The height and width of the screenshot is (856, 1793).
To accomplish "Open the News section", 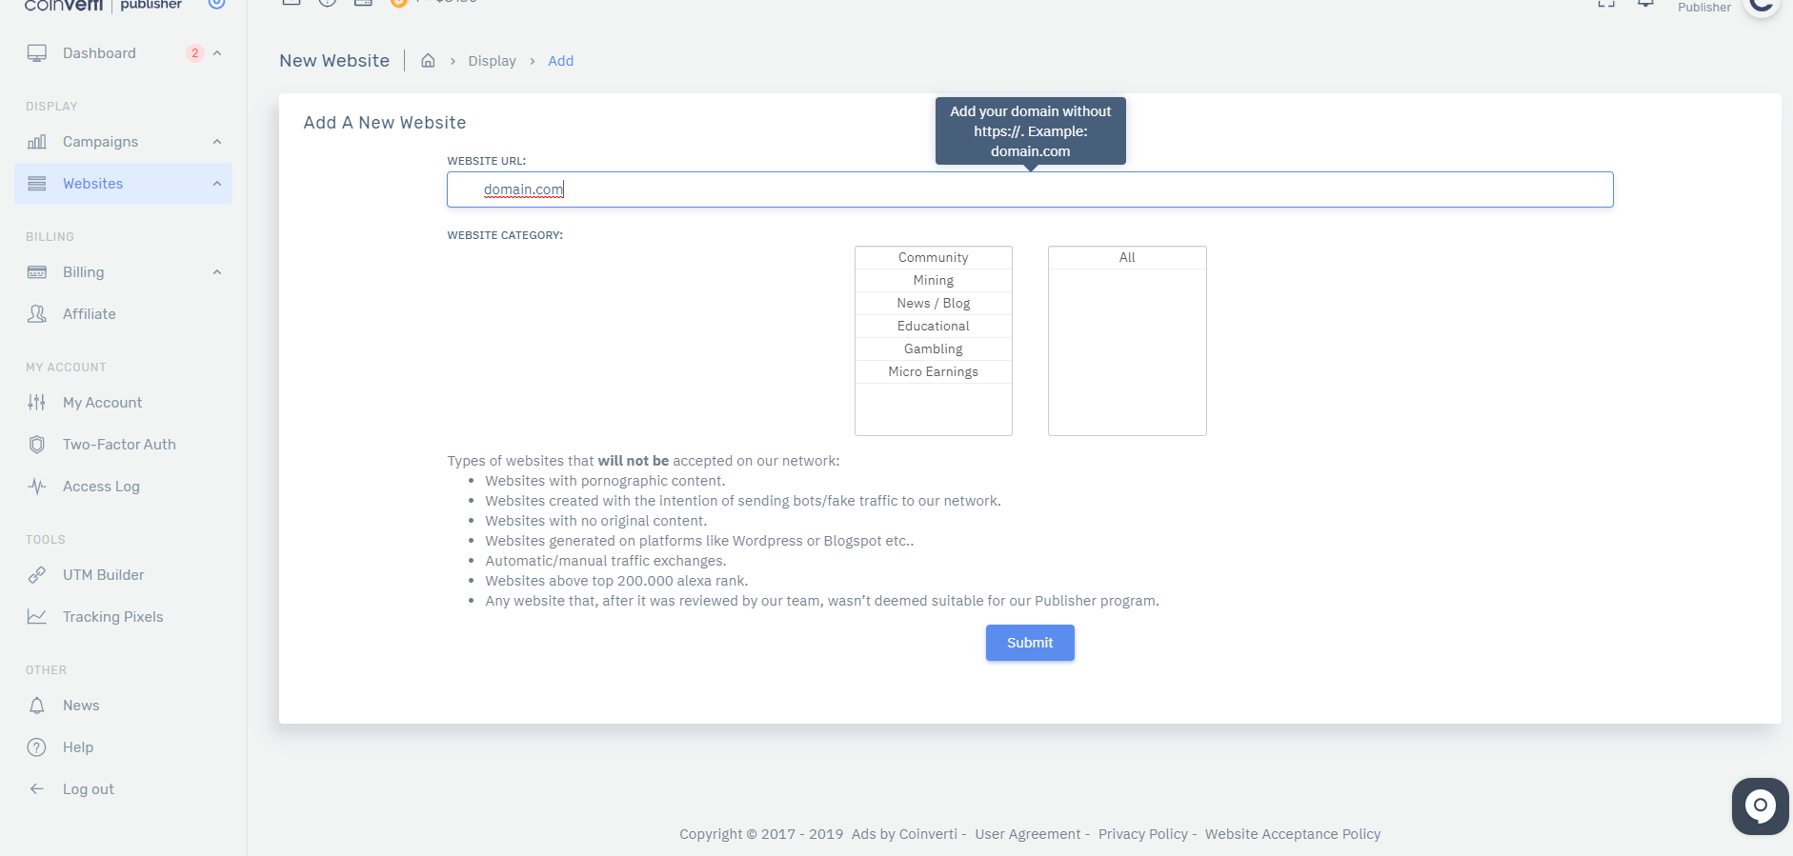I will 81,706.
